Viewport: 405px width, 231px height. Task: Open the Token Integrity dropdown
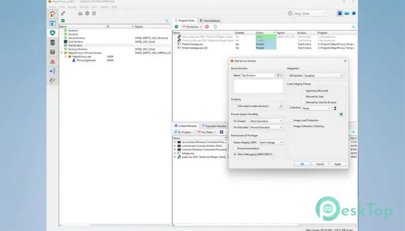coord(271,142)
